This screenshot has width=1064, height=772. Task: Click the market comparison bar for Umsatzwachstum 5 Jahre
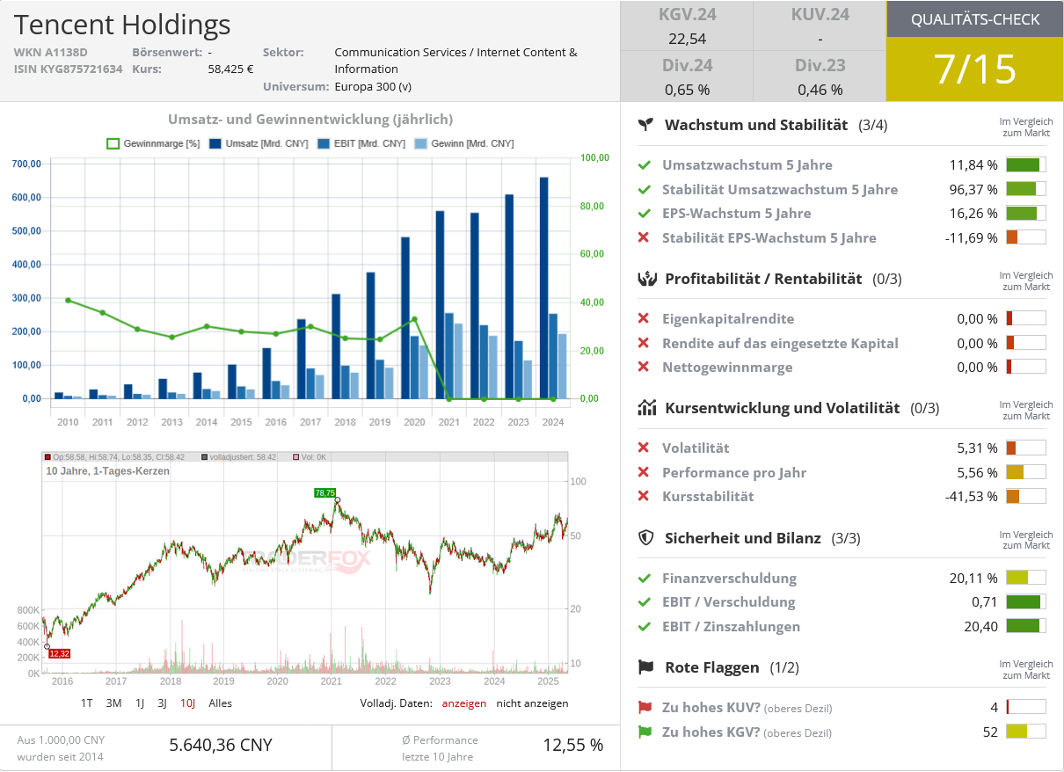1026,164
